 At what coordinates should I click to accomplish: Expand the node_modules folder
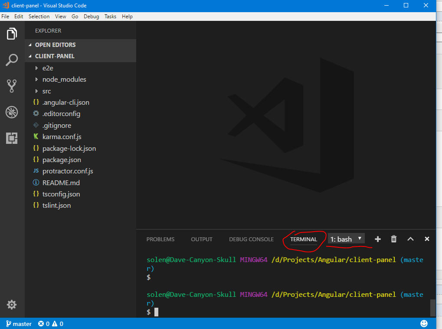coord(64,80)
